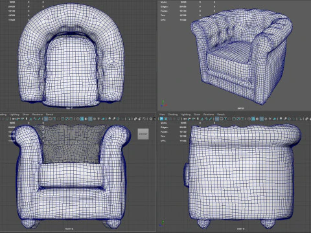The image size is (311, 233).
Task: Toggle Wireframe on Shaded in side panel
Action: pyautogui.click(x=262, y=119)
